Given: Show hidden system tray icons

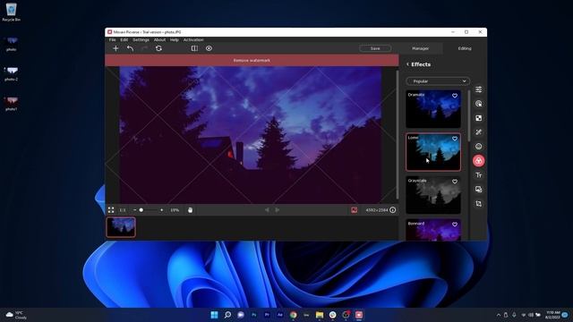Looking at the screenshot, I should [x=499, y=315].
